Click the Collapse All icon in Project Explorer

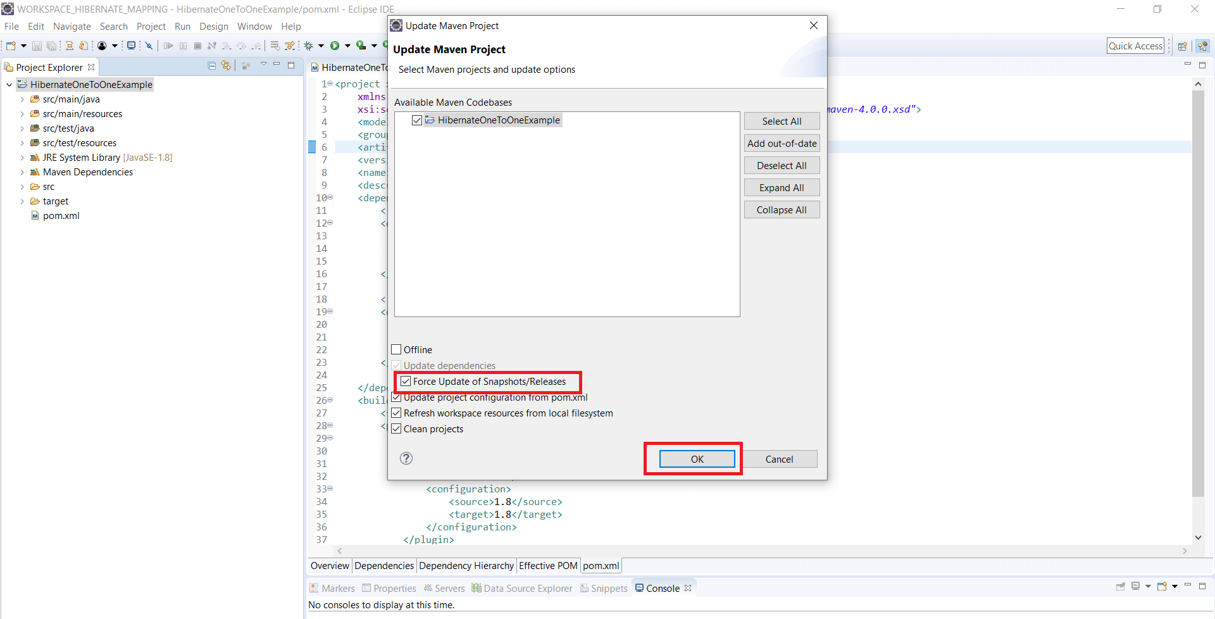tap(212, 66)
